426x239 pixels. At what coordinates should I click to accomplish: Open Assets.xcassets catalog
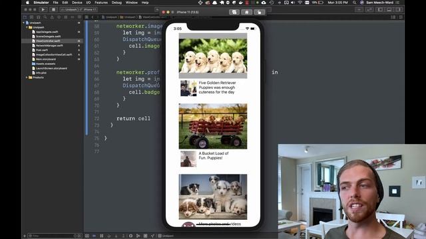(x=45, y=64)
